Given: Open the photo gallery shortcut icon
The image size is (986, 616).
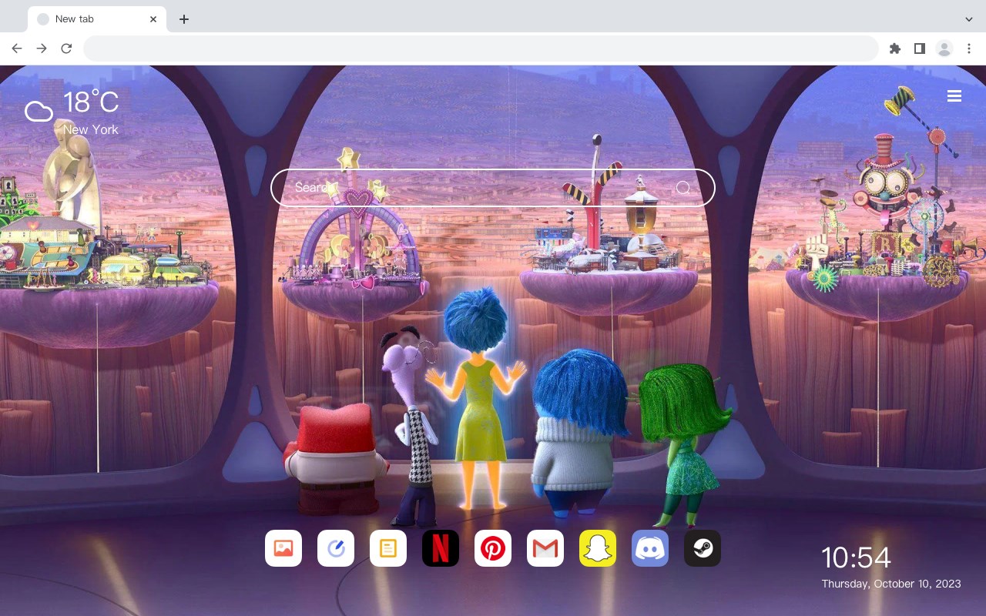Looking at the screenshot, I should point(283,548).
